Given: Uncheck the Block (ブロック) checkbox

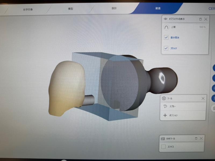Looking at the screenshot, I should [166, 48].
